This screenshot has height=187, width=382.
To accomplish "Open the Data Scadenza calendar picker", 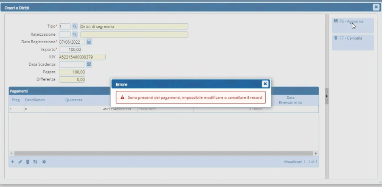I will click(89, 64).
